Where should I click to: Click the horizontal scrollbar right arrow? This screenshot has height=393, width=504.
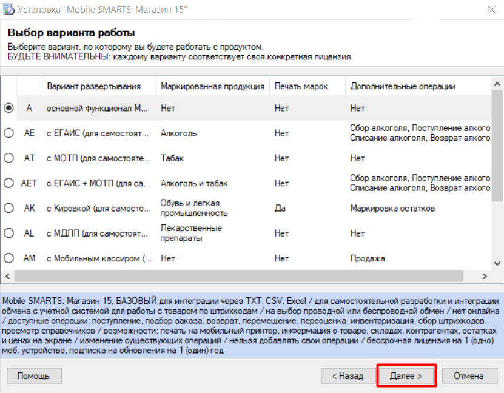click(x=485, y=277)
